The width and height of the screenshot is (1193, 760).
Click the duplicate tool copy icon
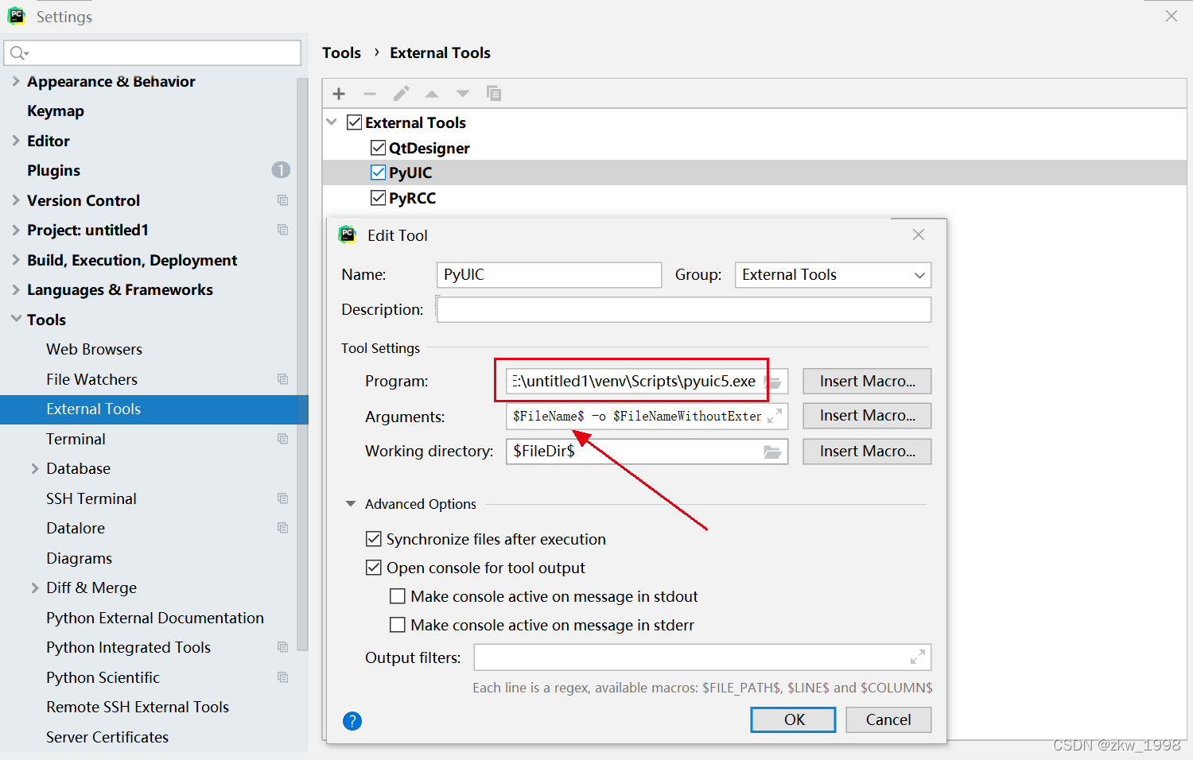[x=494, y=93]
